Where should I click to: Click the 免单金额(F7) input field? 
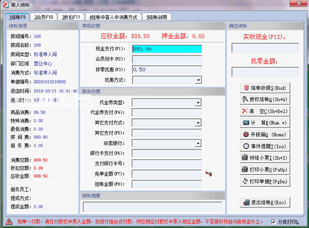167,174
